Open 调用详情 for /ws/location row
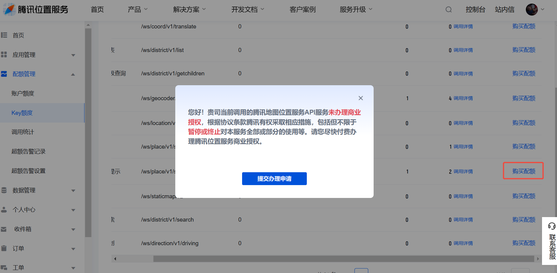 [x=463, y=123]
